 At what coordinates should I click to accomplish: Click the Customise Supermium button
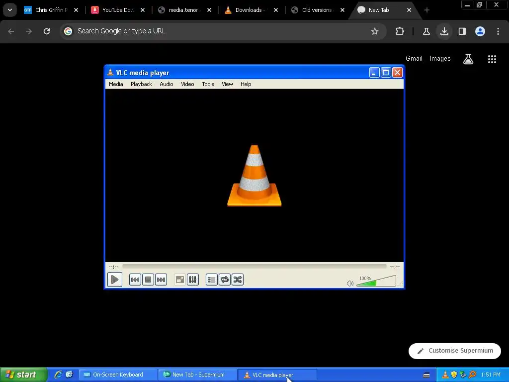[455, 351]
